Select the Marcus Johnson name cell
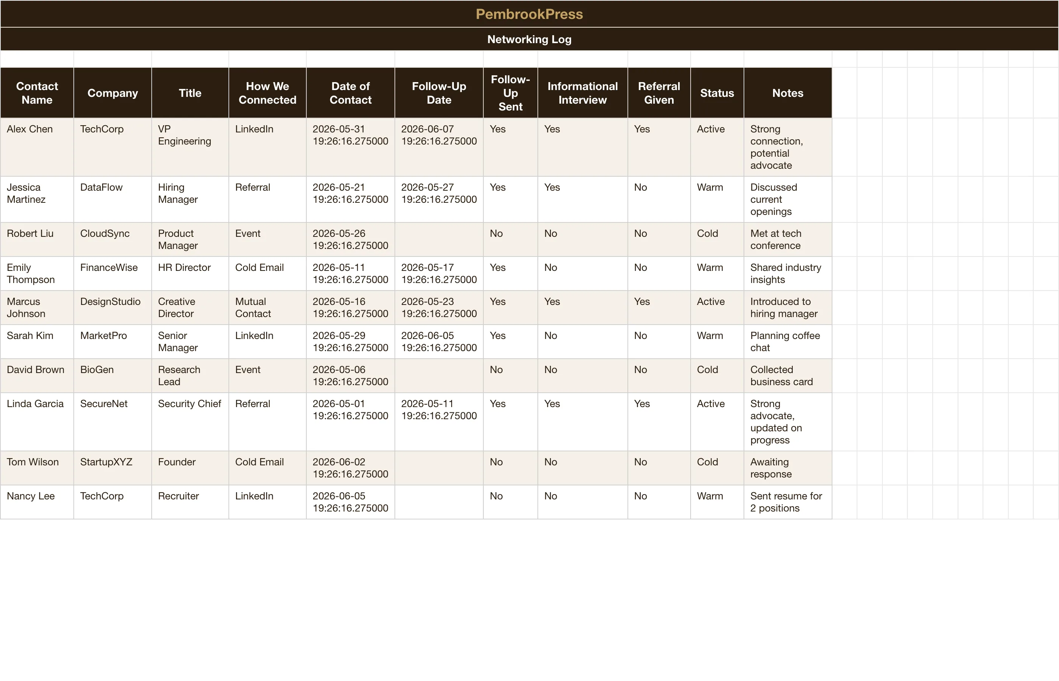 [x=37, y=308]
